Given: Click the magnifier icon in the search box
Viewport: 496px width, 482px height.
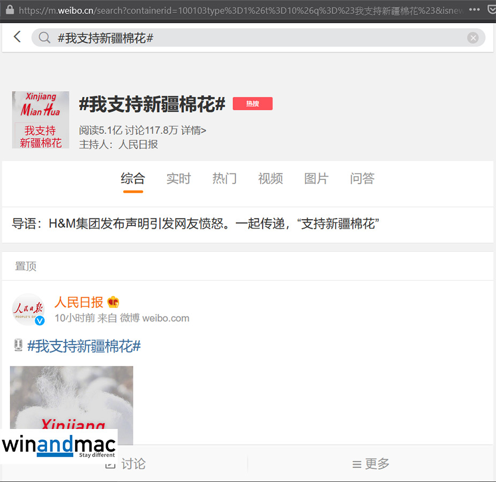Looking at the screenshot, I should click(x=45, y=37).
